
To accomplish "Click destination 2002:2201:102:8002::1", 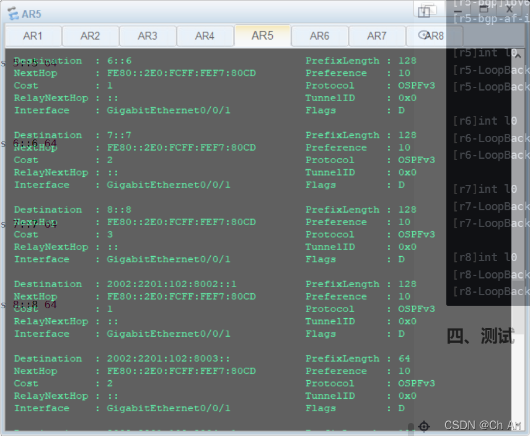I will [172, 284].
